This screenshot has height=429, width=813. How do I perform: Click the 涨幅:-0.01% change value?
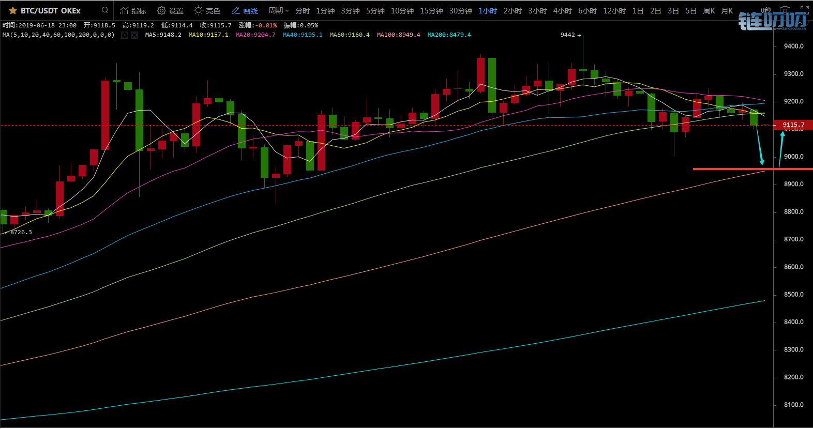258,25
